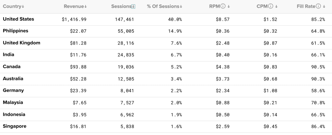This screenshot has height=135, width=332.
Task: Select the United States row
Action: [18, 19]
